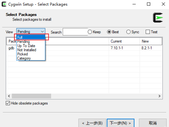Pick Not Installed view option
The height and width of the screenshot is (127, 169).
(x=31, y=50)
